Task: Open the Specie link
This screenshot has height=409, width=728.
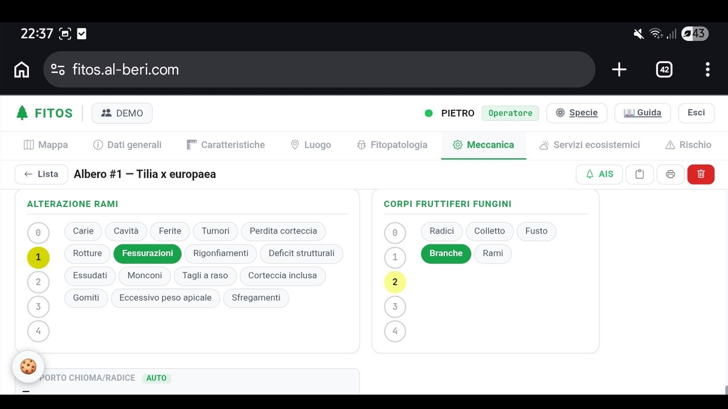Action: 577,113
